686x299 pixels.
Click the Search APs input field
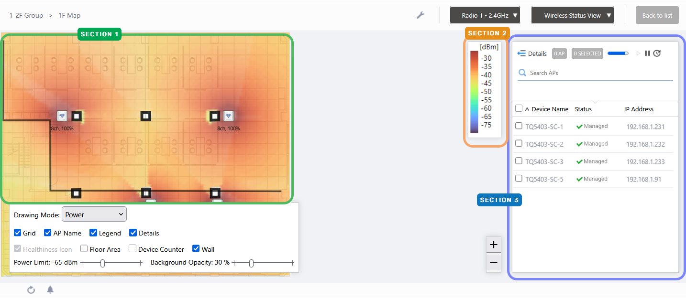[x=598, y=73]
